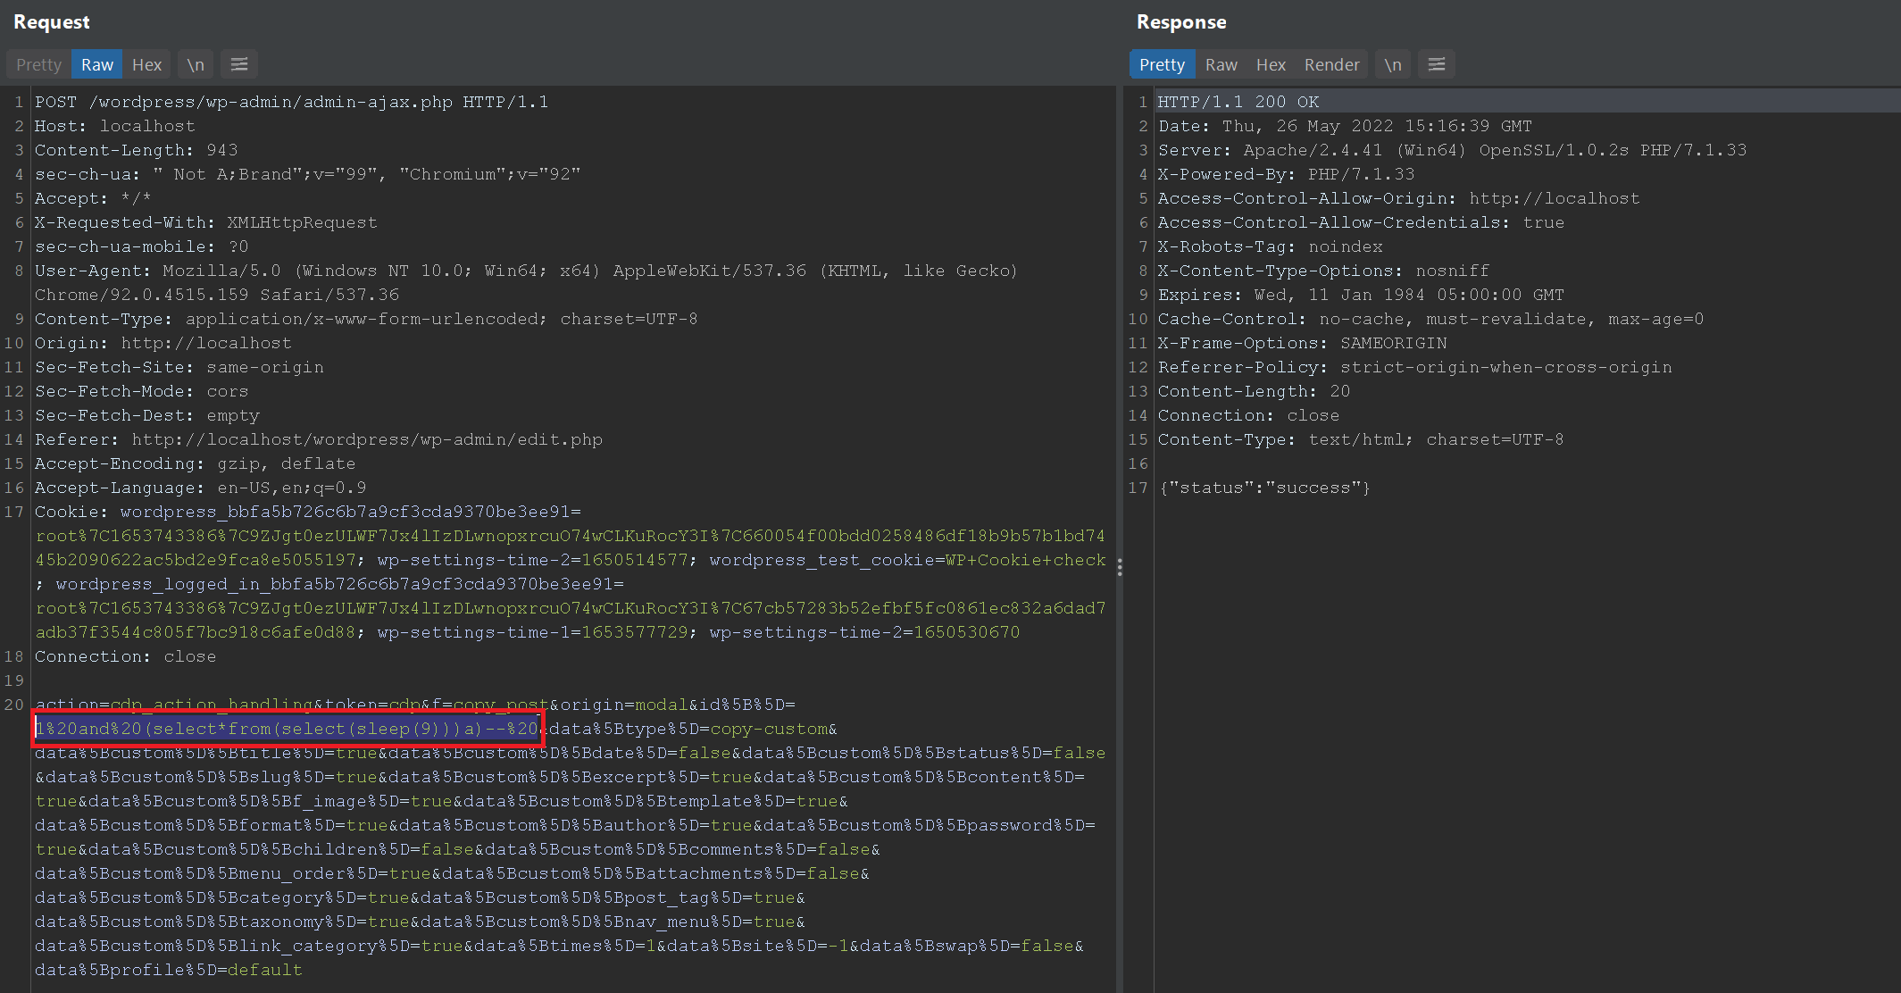The image size is (1901, 993).
Task: Click the X-Requested-With: XMLHttpRequest header
Action: 206,222
